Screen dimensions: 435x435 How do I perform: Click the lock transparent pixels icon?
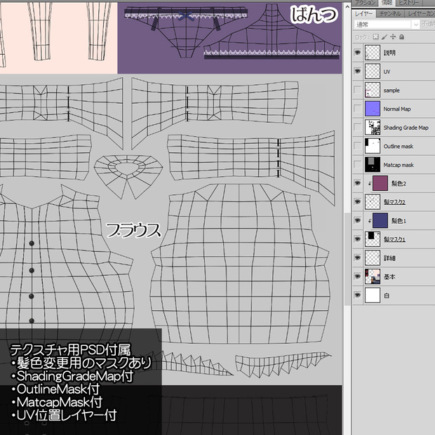[x=375, y=36]
